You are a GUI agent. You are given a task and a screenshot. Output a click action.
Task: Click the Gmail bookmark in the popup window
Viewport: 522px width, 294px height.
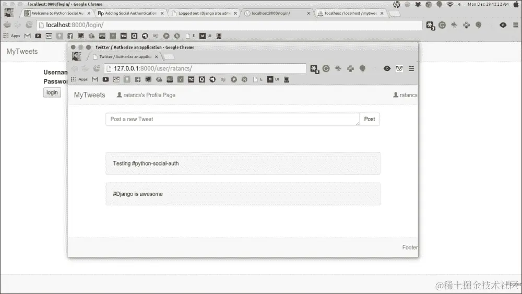(95, 79)
